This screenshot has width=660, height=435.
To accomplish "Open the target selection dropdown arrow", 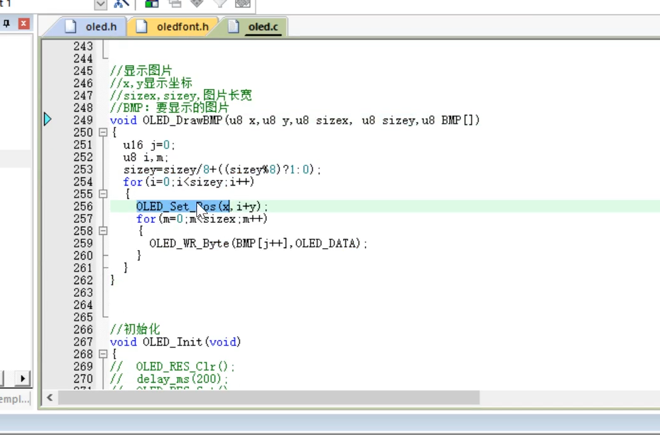I will click(x=100, y=4).
